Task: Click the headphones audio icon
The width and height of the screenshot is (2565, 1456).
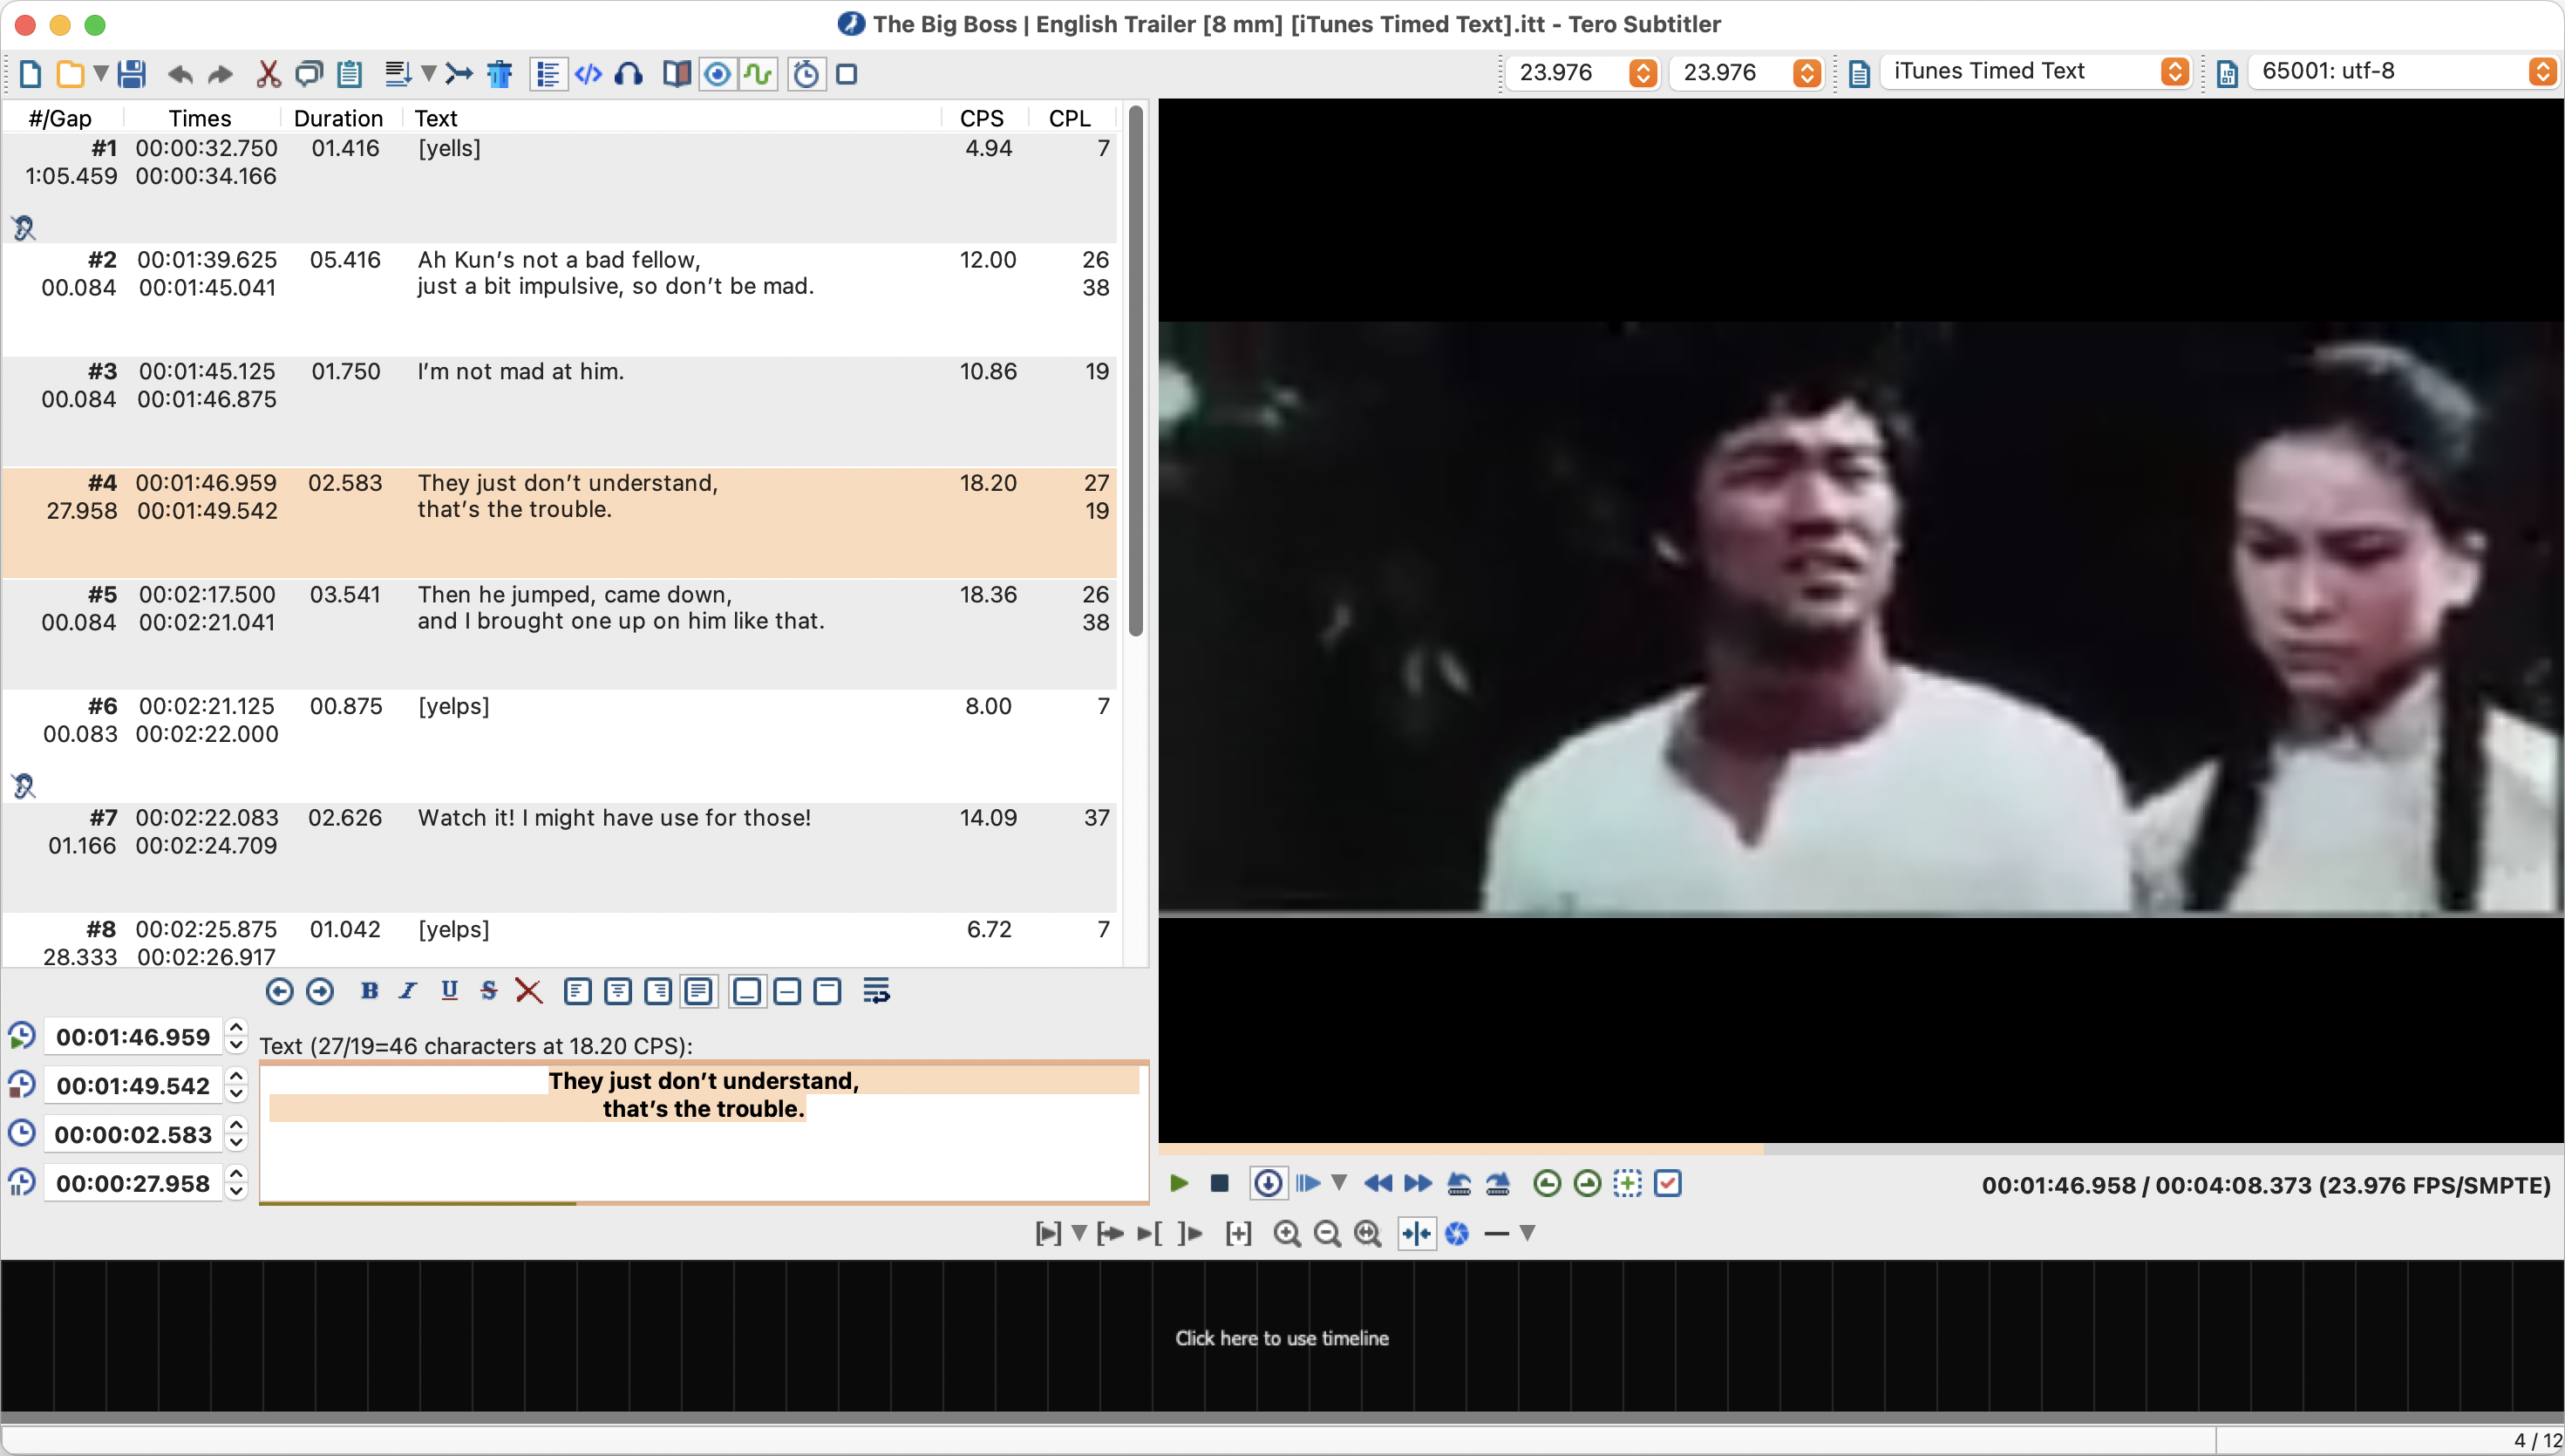Action: (629, 74)
